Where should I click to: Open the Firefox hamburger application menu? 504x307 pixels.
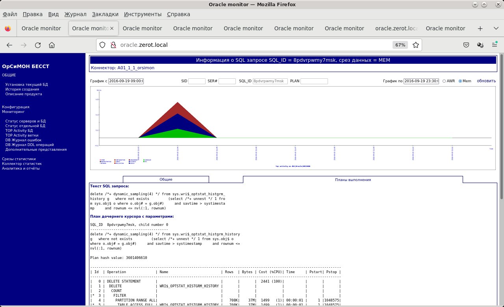tap(494, 45)
